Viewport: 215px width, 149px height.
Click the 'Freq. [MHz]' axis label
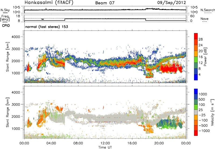(5, 18)
